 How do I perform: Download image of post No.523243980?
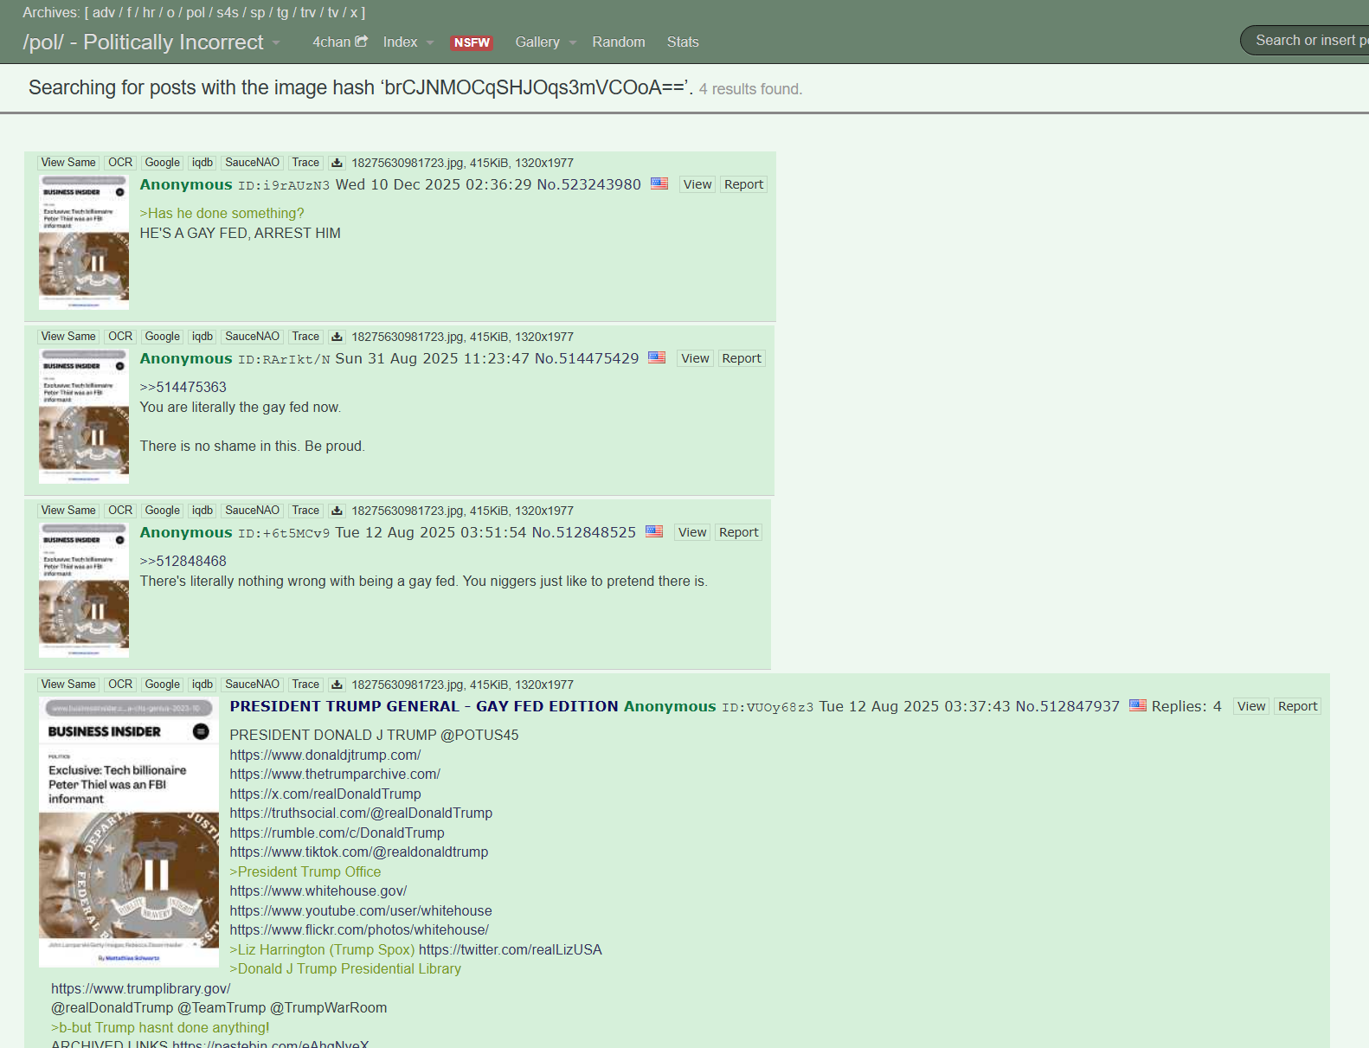tap(337, 163)
